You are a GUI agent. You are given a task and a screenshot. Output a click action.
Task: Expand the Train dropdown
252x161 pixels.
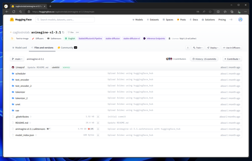pos(198,48)
